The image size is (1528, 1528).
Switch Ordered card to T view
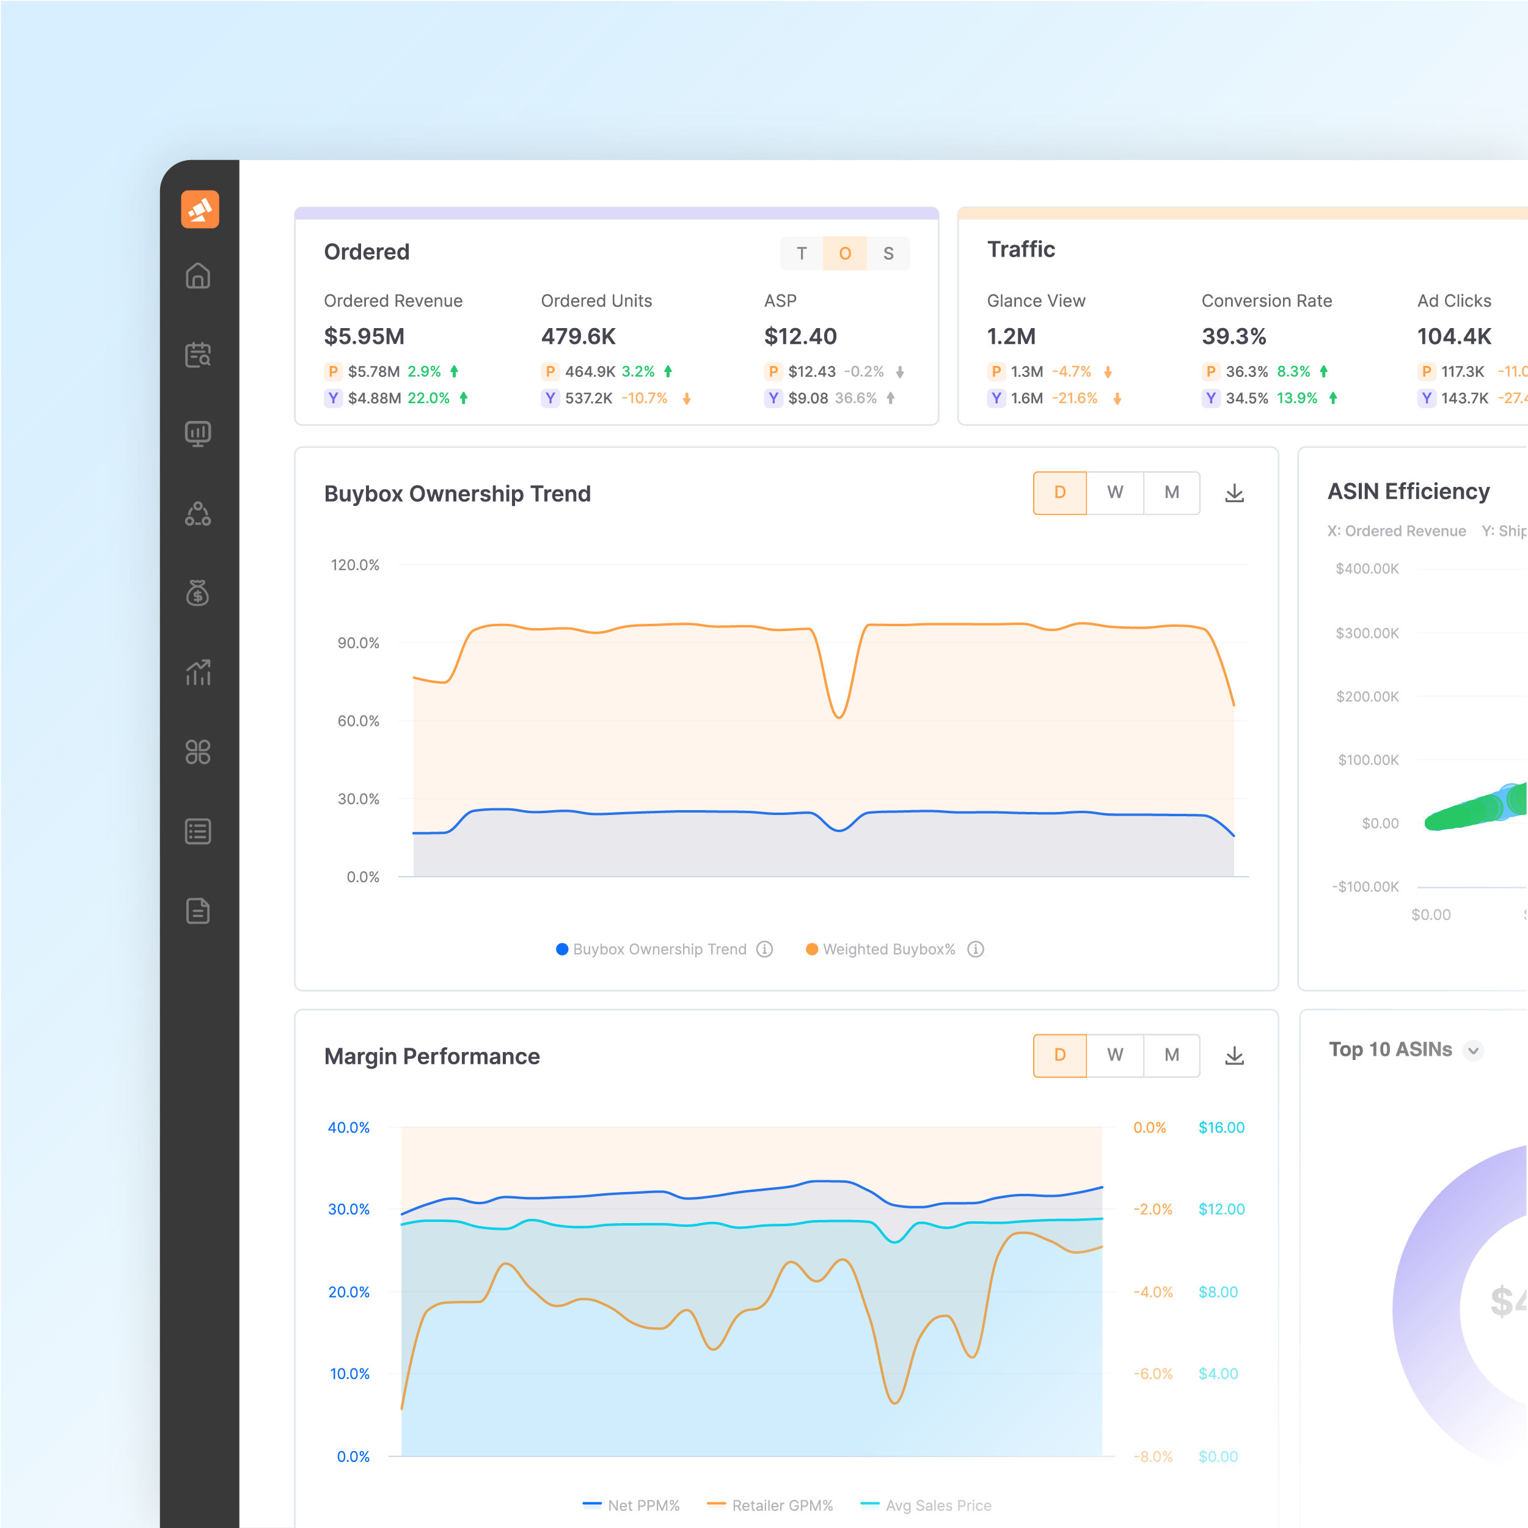tap(801, 254)
